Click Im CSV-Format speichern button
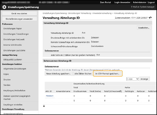Screen dimensions: 157x115 (x=108, y=73)
